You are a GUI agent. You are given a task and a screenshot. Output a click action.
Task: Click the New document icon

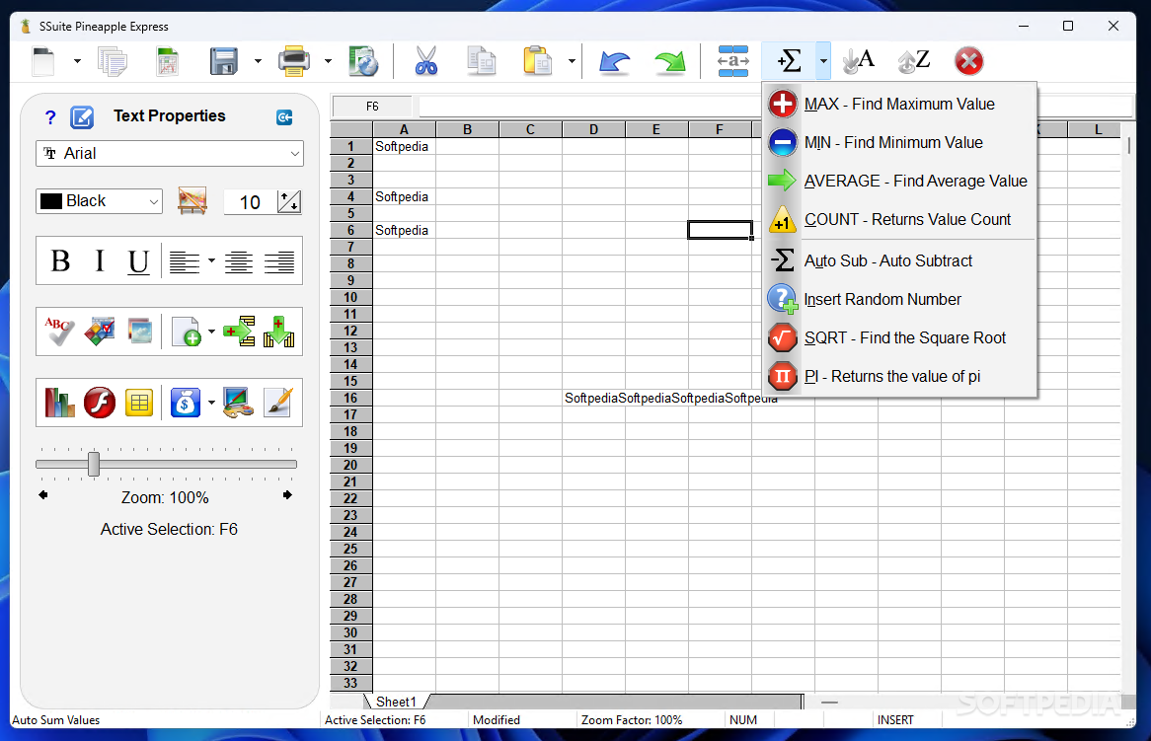coord(44,61)
